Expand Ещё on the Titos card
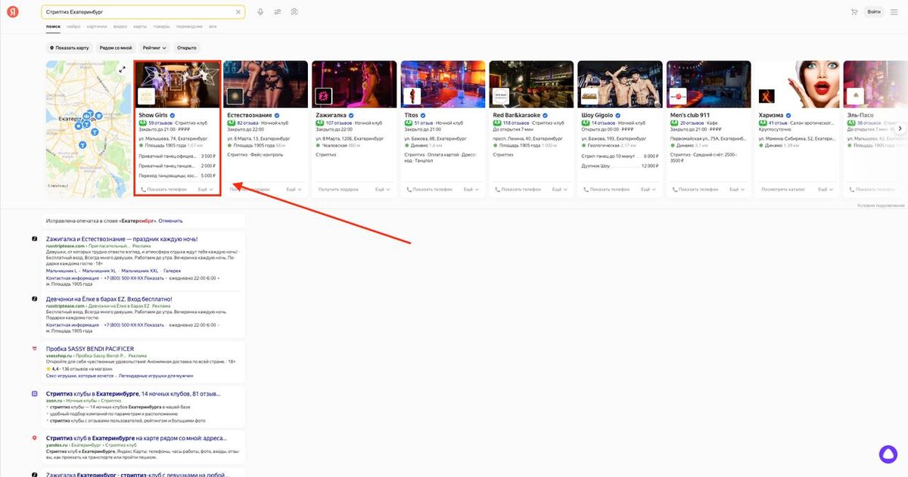Image resolution: width=908 pixels, height=477 pixels. 471,189
